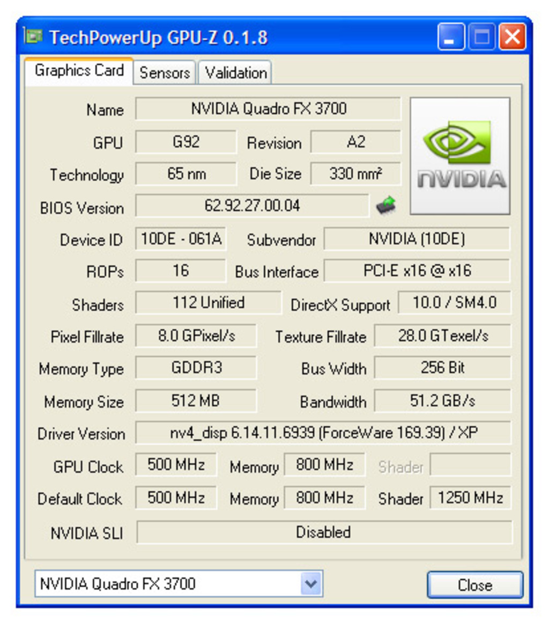
Task: Click the 'Default Clock' label
Action: tap(80, 499)
